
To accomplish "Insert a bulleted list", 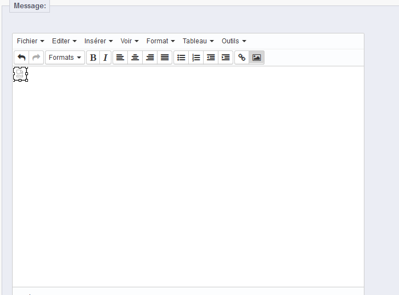I will 181,58.
